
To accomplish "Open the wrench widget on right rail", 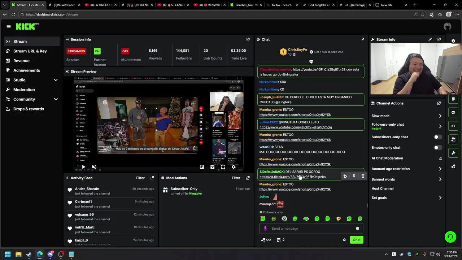I will (453, 153).
